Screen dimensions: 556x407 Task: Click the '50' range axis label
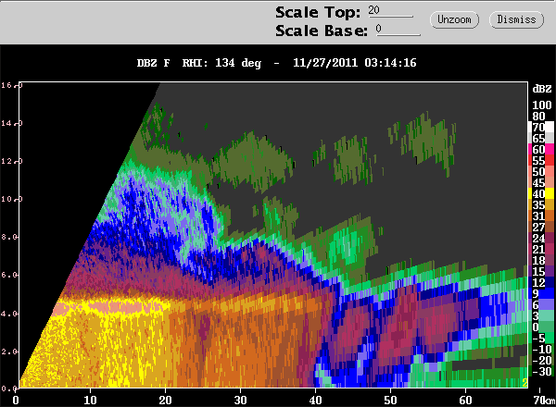tap(390, 401)
